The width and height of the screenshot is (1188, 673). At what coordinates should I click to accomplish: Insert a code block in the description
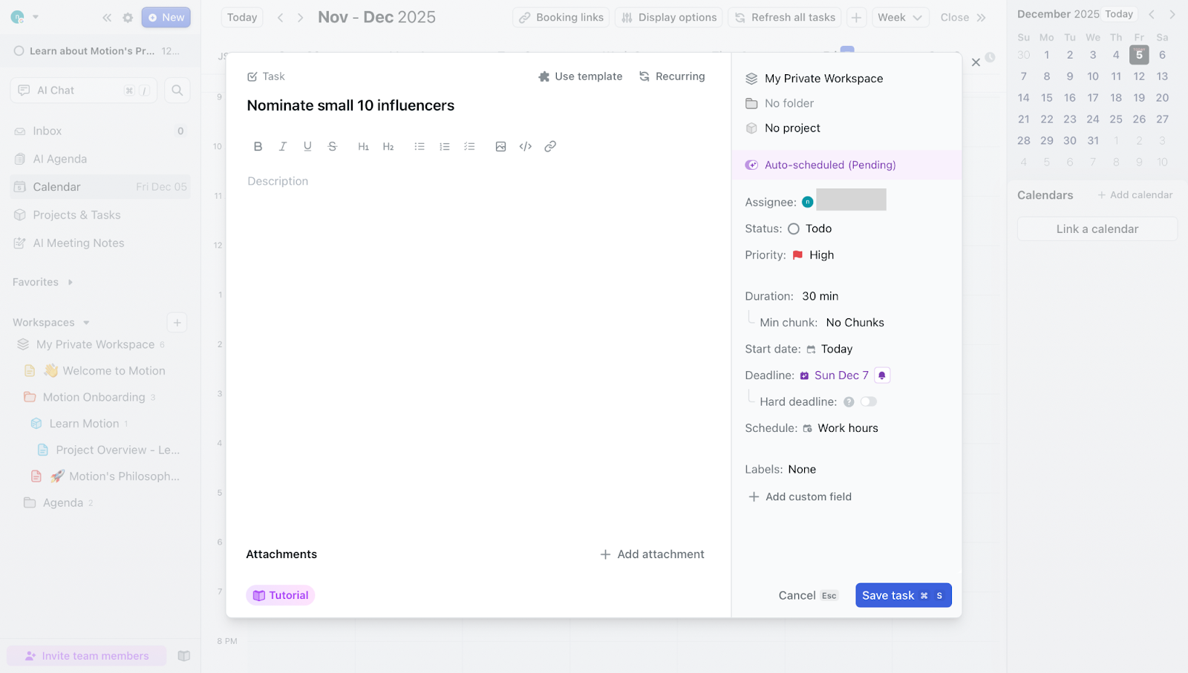525,146
